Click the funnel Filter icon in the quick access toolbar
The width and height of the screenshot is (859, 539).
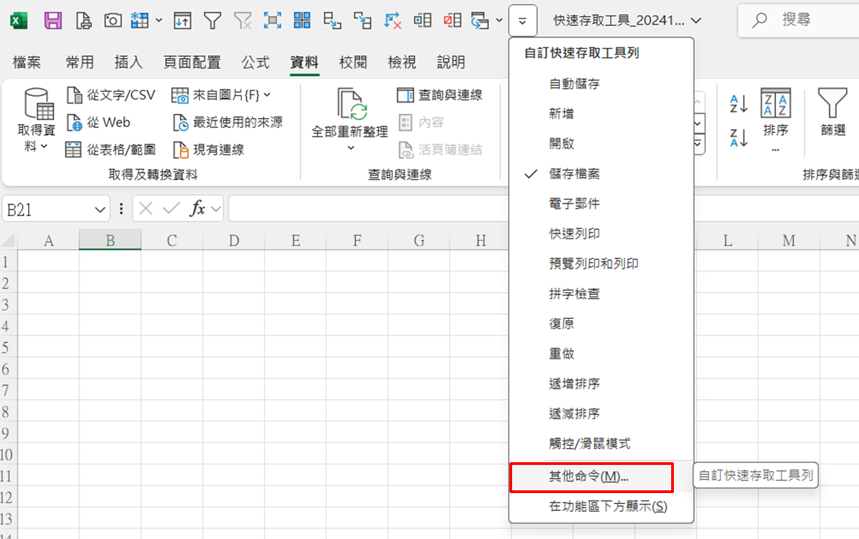point(213,21)
